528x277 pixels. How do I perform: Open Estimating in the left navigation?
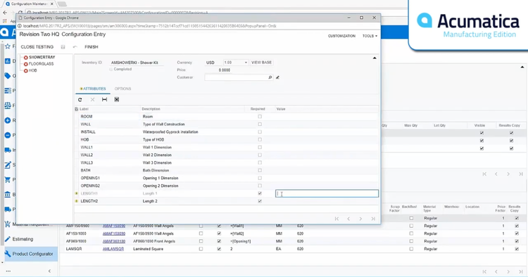(23, 239)
